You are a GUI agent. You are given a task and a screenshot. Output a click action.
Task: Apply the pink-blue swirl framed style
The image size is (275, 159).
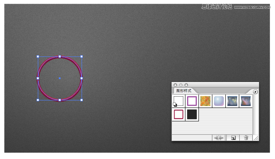pyautogui.click(x=246, y=101)
